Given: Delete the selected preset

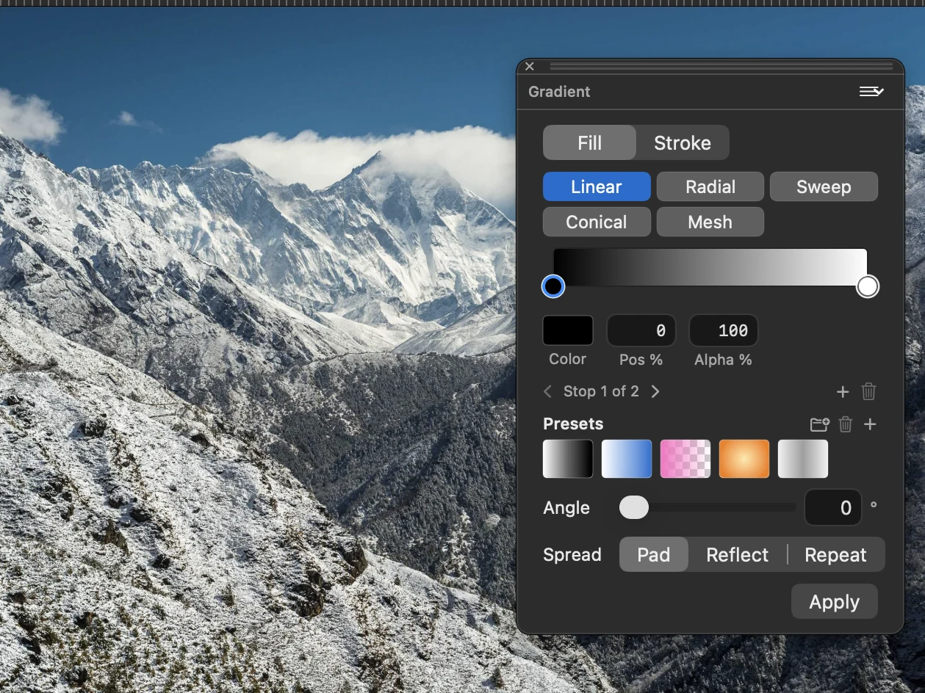Looking at the screenshot, I should tap(846, 424).
